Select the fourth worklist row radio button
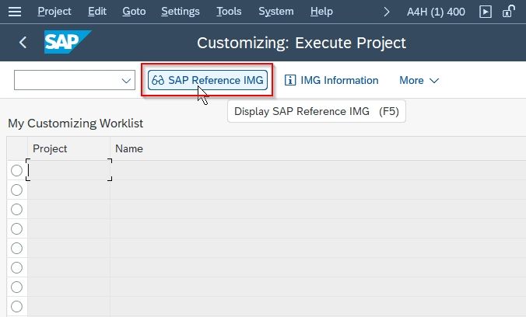 tap(16, 229)
